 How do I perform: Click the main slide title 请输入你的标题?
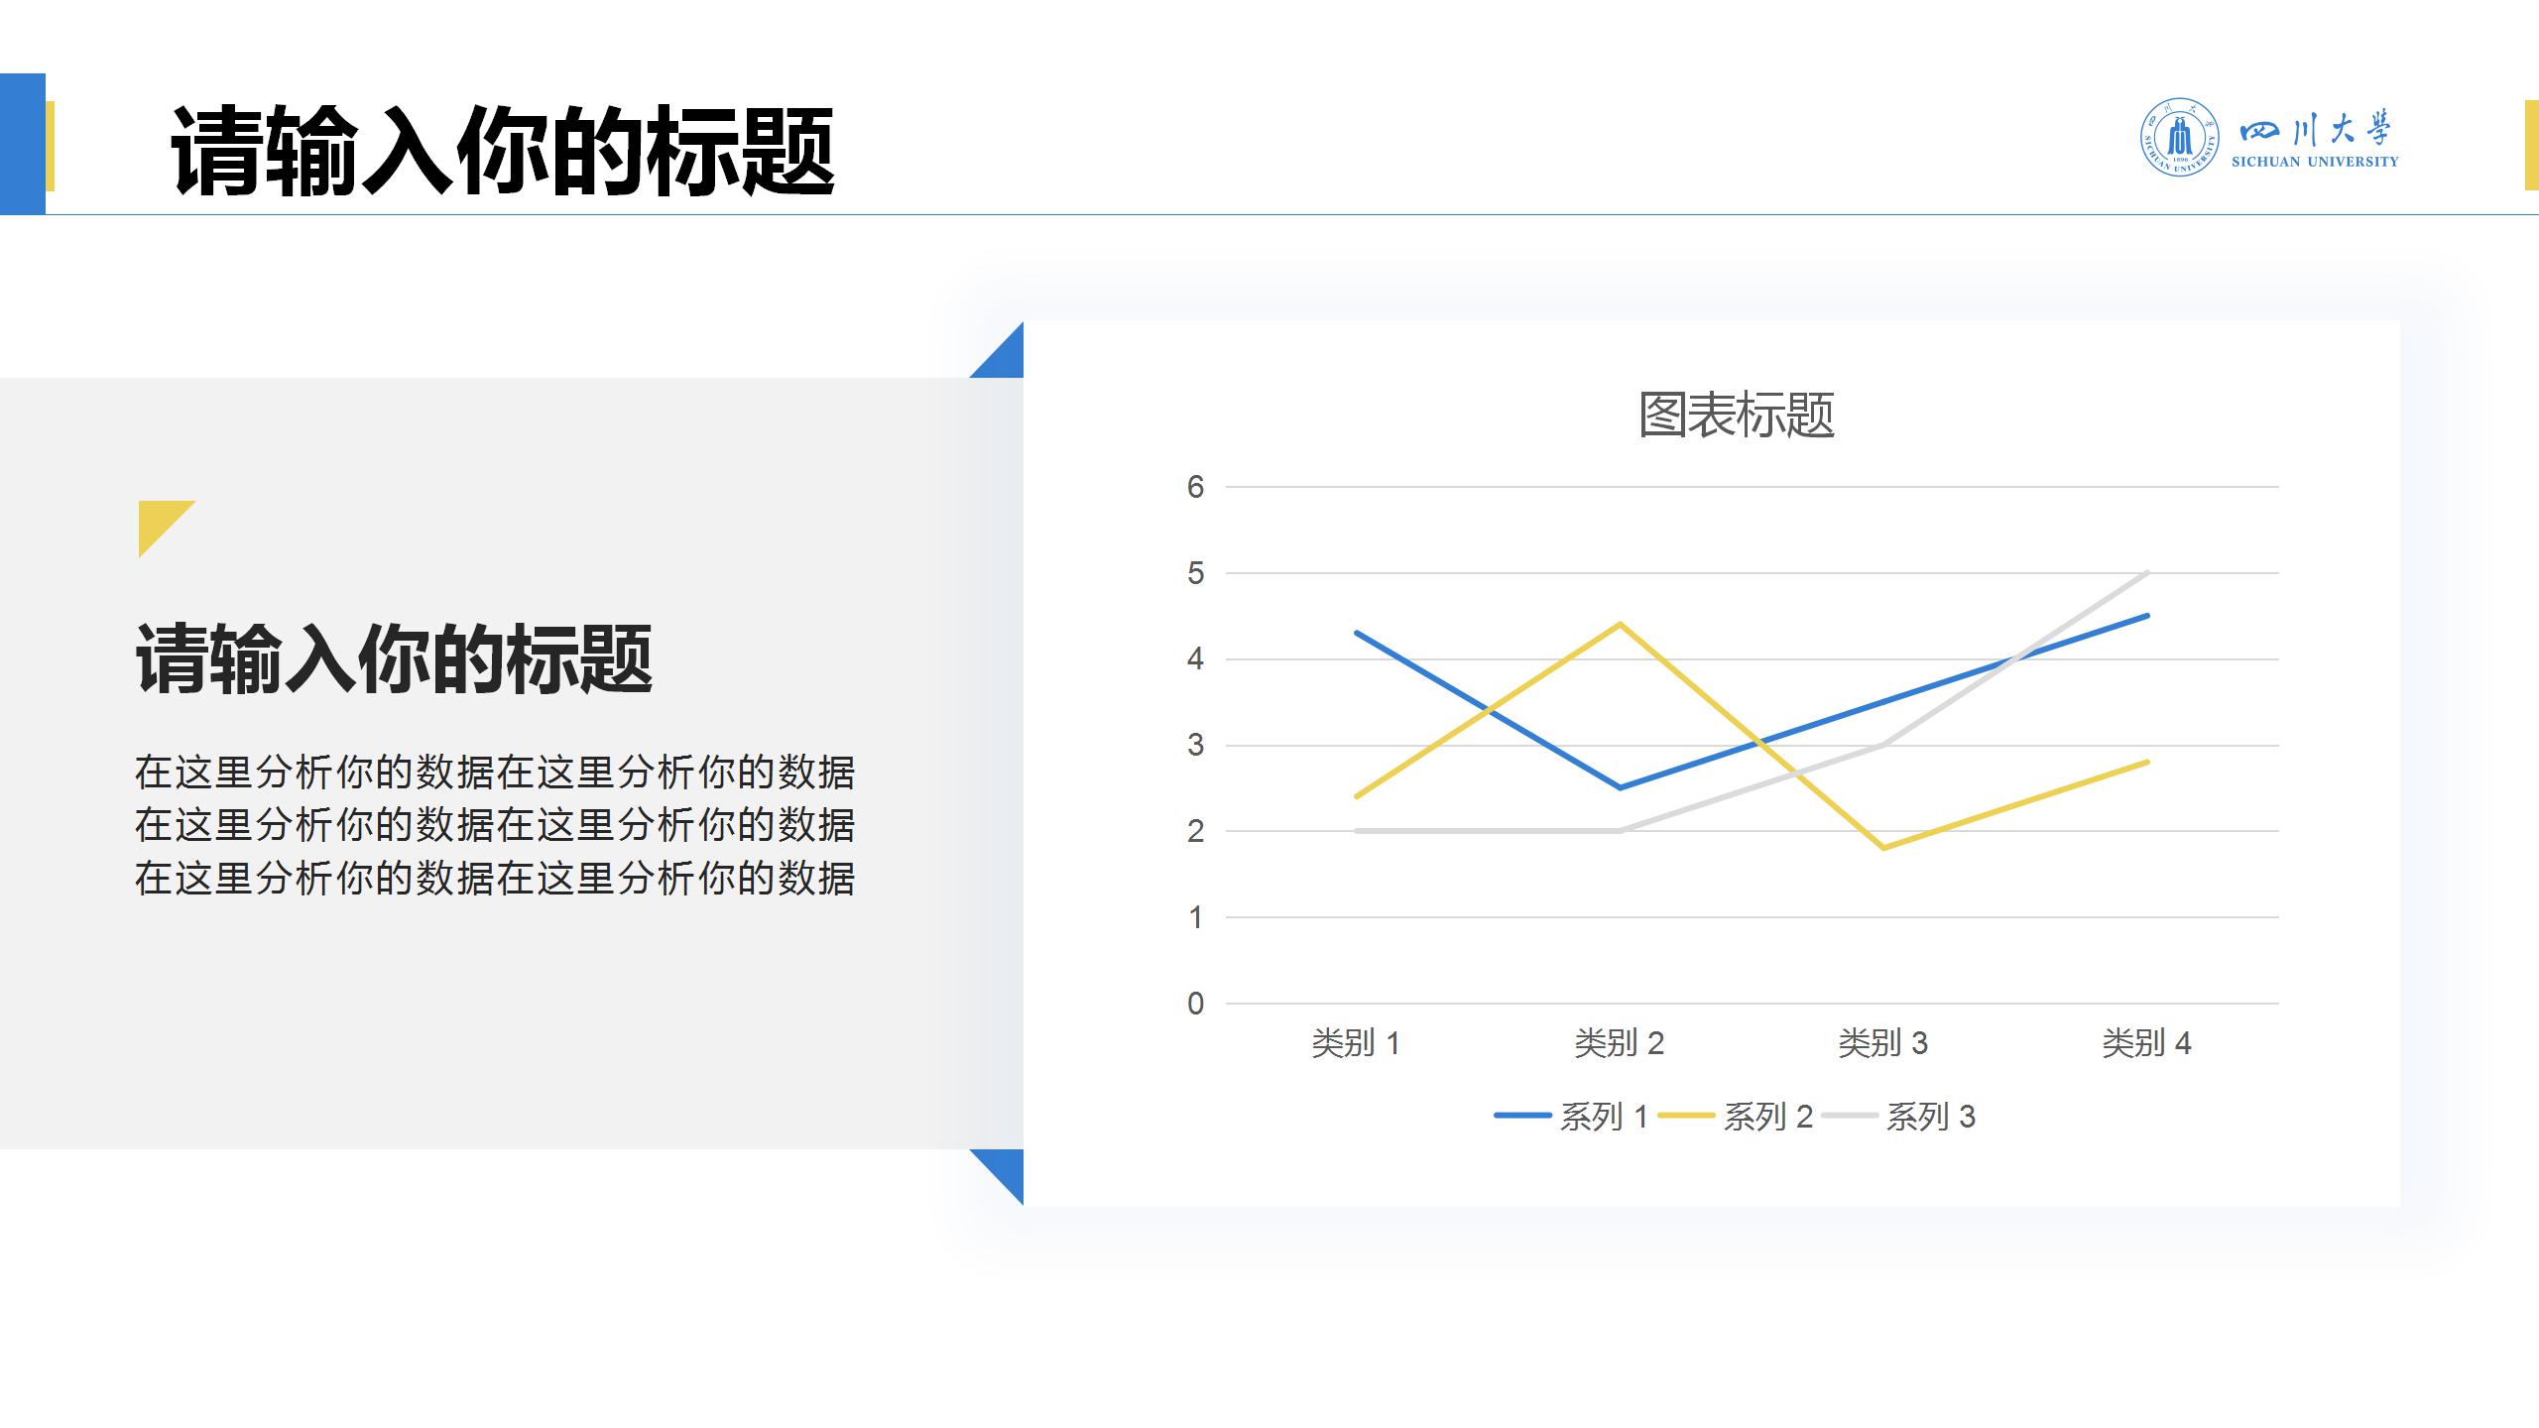(508, 149)
